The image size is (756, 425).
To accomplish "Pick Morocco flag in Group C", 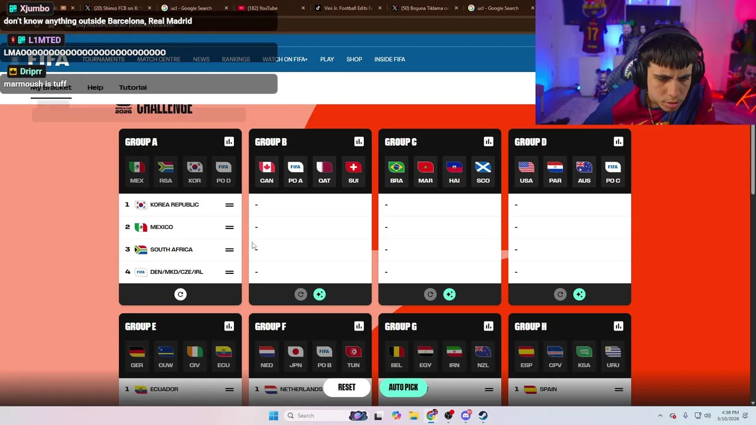I will point(425,171).
